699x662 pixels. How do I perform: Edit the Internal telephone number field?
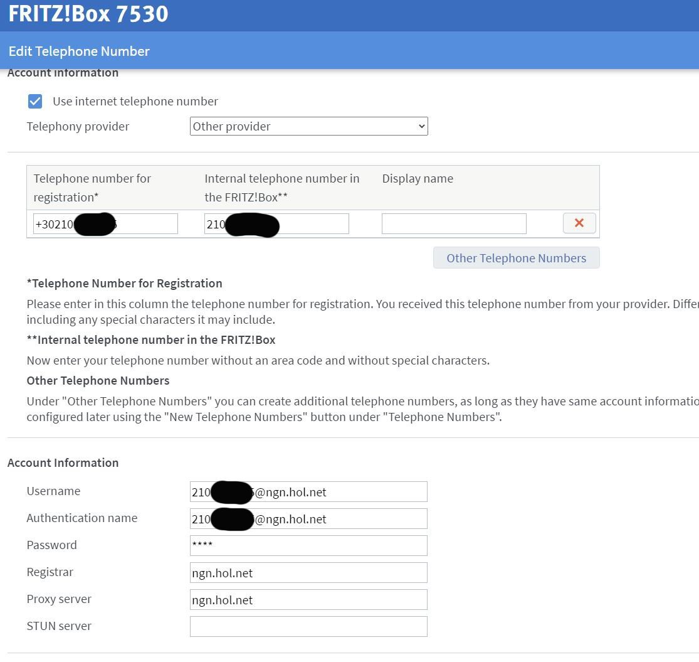pos(276,223)
